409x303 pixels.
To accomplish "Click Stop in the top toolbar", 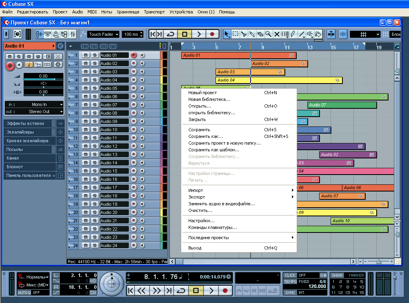I will point(185,34).
